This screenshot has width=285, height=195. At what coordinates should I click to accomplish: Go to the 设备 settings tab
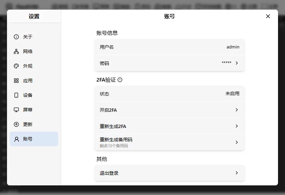tap(34, 95)
